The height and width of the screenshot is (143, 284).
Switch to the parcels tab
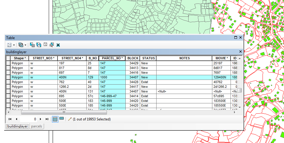click(x=37, y=126)
